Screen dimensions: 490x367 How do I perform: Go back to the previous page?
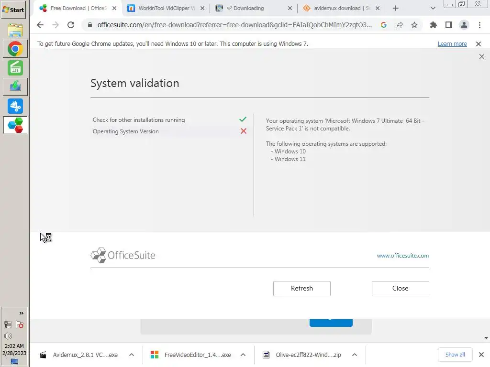point(40,25)
